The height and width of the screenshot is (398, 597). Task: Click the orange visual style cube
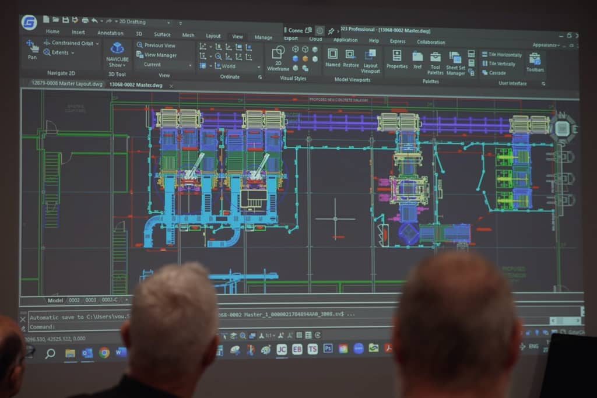pyautogui.click(x=305, y=59)
